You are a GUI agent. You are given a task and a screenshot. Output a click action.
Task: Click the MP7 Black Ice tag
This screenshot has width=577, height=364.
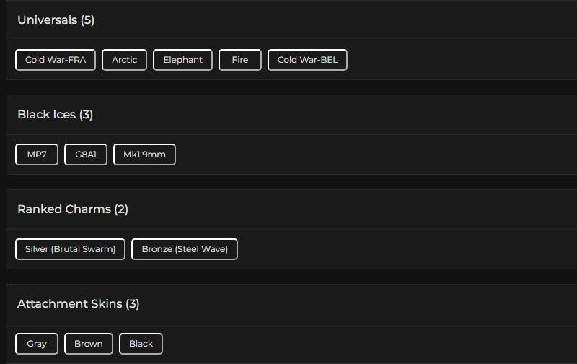(37, 155)
